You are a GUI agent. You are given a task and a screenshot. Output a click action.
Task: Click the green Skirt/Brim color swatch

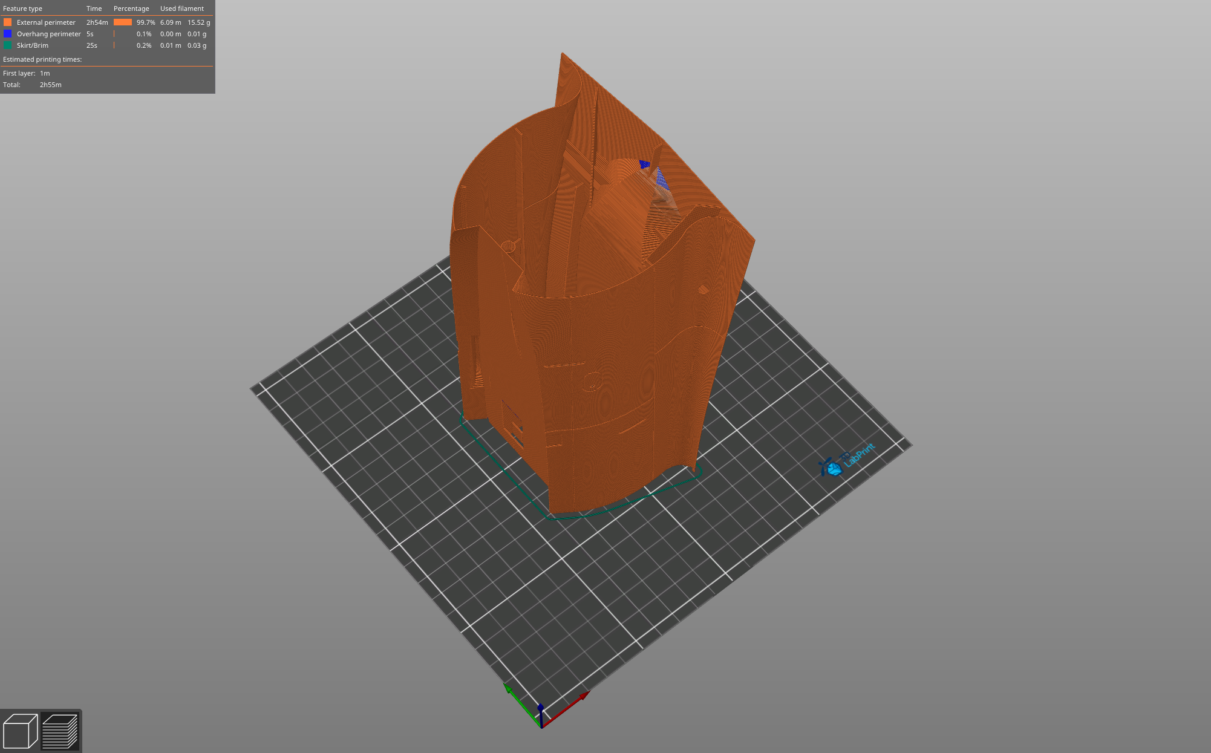pyautogui.click(x=8, y=45)
